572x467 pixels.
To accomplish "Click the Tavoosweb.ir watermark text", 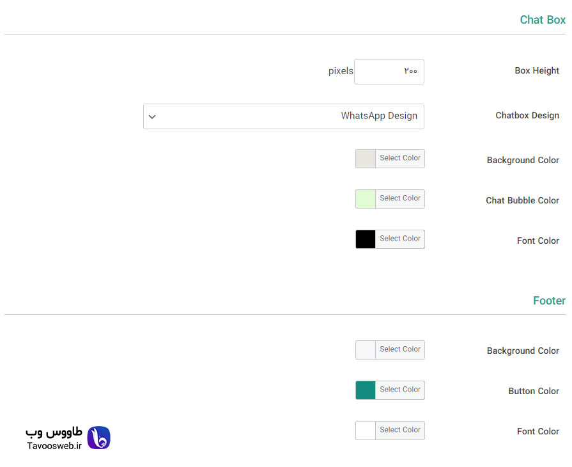I will click(x=54, y=446).
